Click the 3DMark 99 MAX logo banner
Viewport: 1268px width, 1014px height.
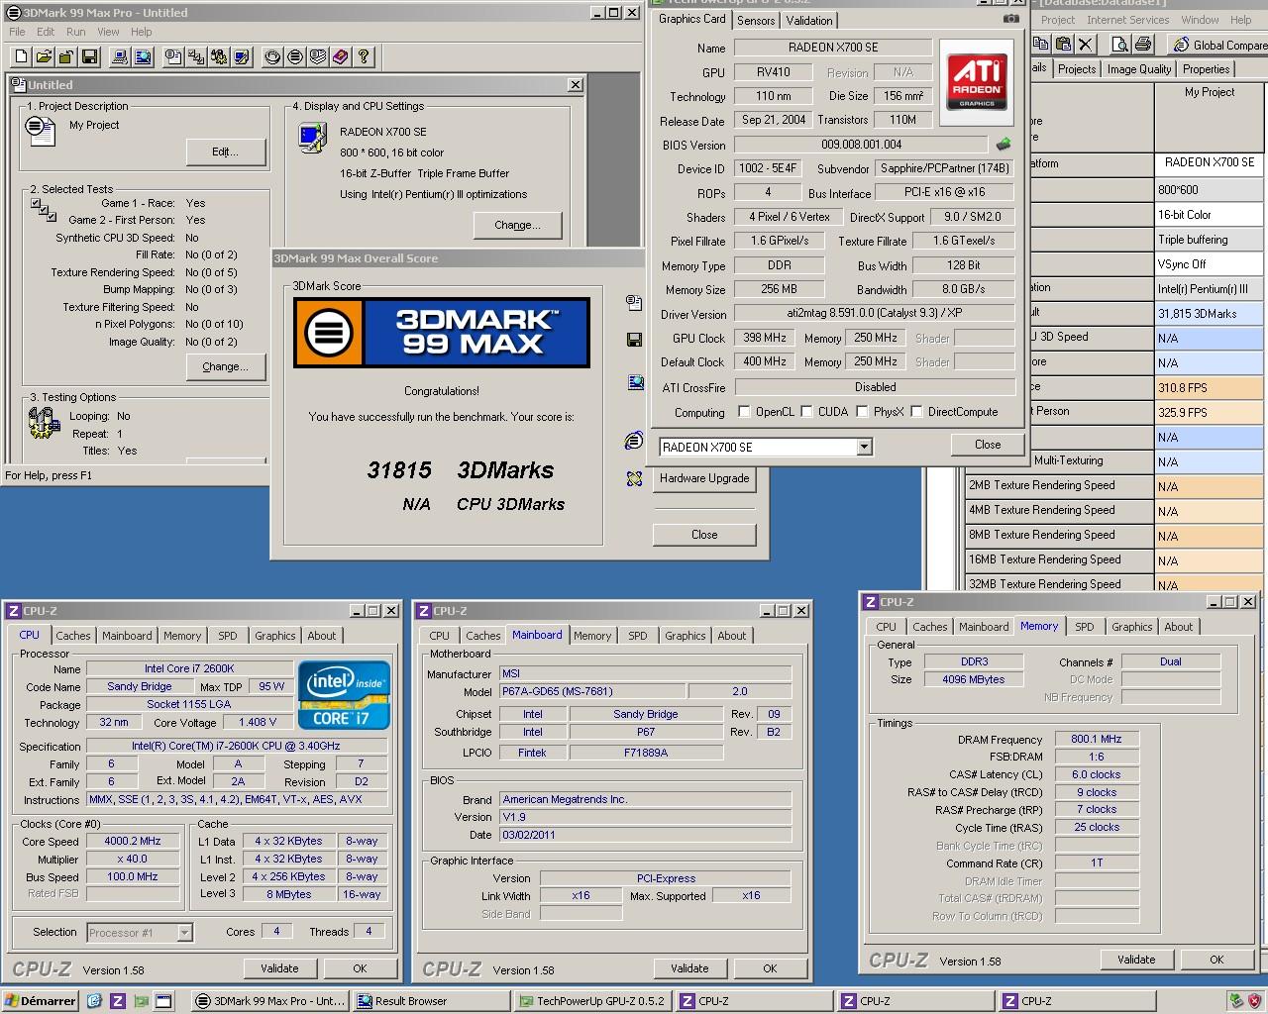[x=442, y=333]
